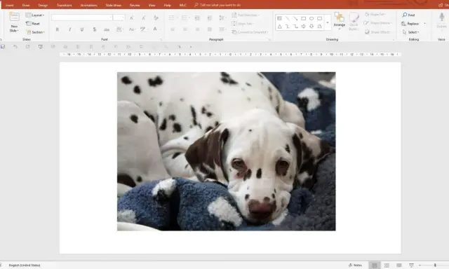Image resolution: width=449 pixels, height=269 pixels.
Task: Select the Rectangle shape
Action: coord(304,18)
